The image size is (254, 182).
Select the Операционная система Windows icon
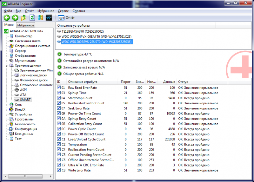coord(11,46)
